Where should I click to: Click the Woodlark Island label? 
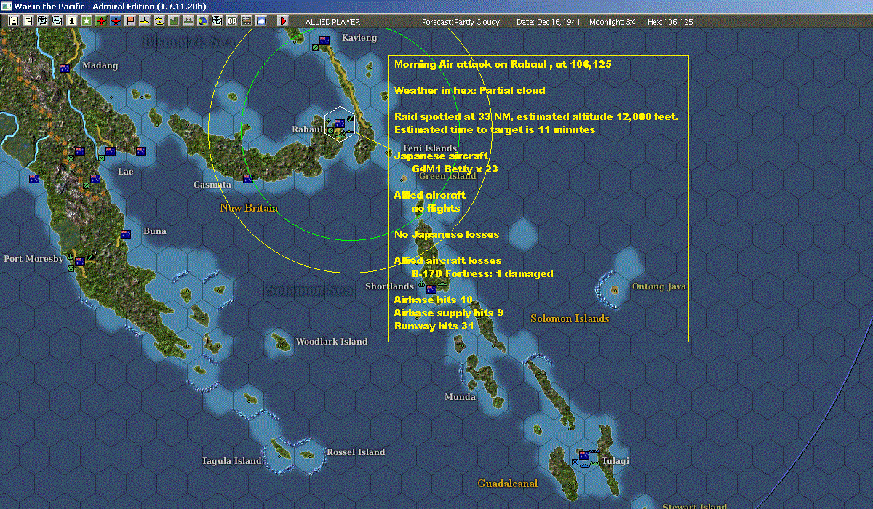tap(332, 342)
